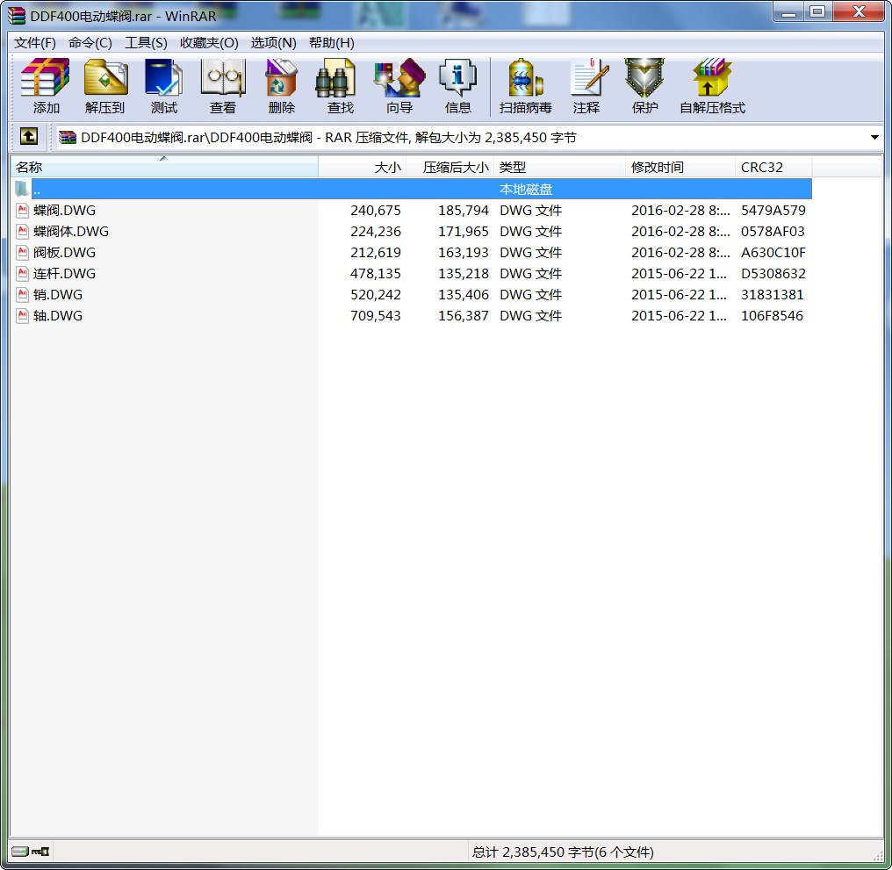This screenshot has height=870, width=892.
Task: Select the file icon of 阀板.DWG
Action: pyautogui.click(x=23, y=253)
